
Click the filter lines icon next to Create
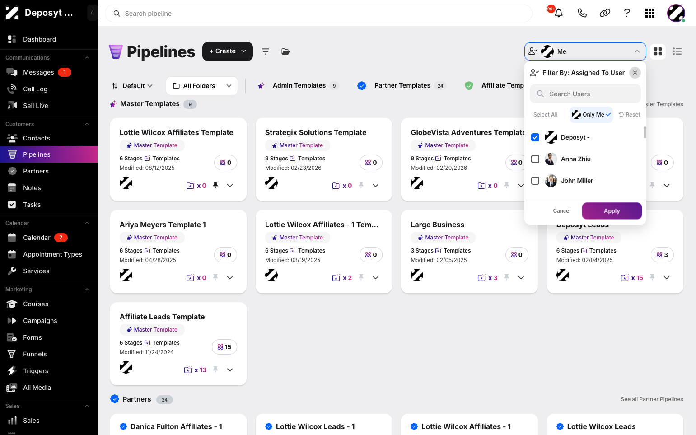[x=266, y=51]
